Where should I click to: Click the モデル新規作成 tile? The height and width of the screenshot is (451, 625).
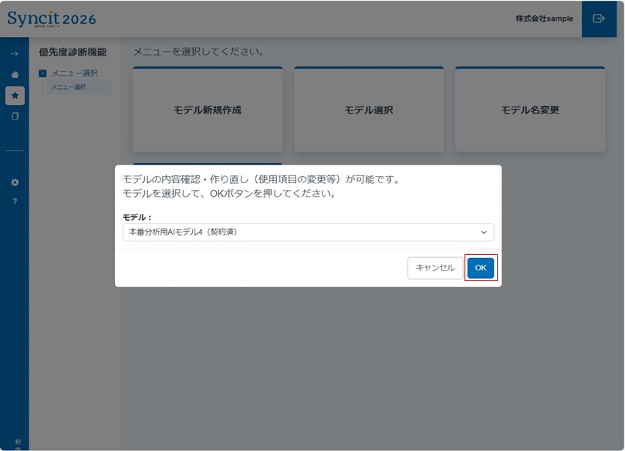coord(208,108)
